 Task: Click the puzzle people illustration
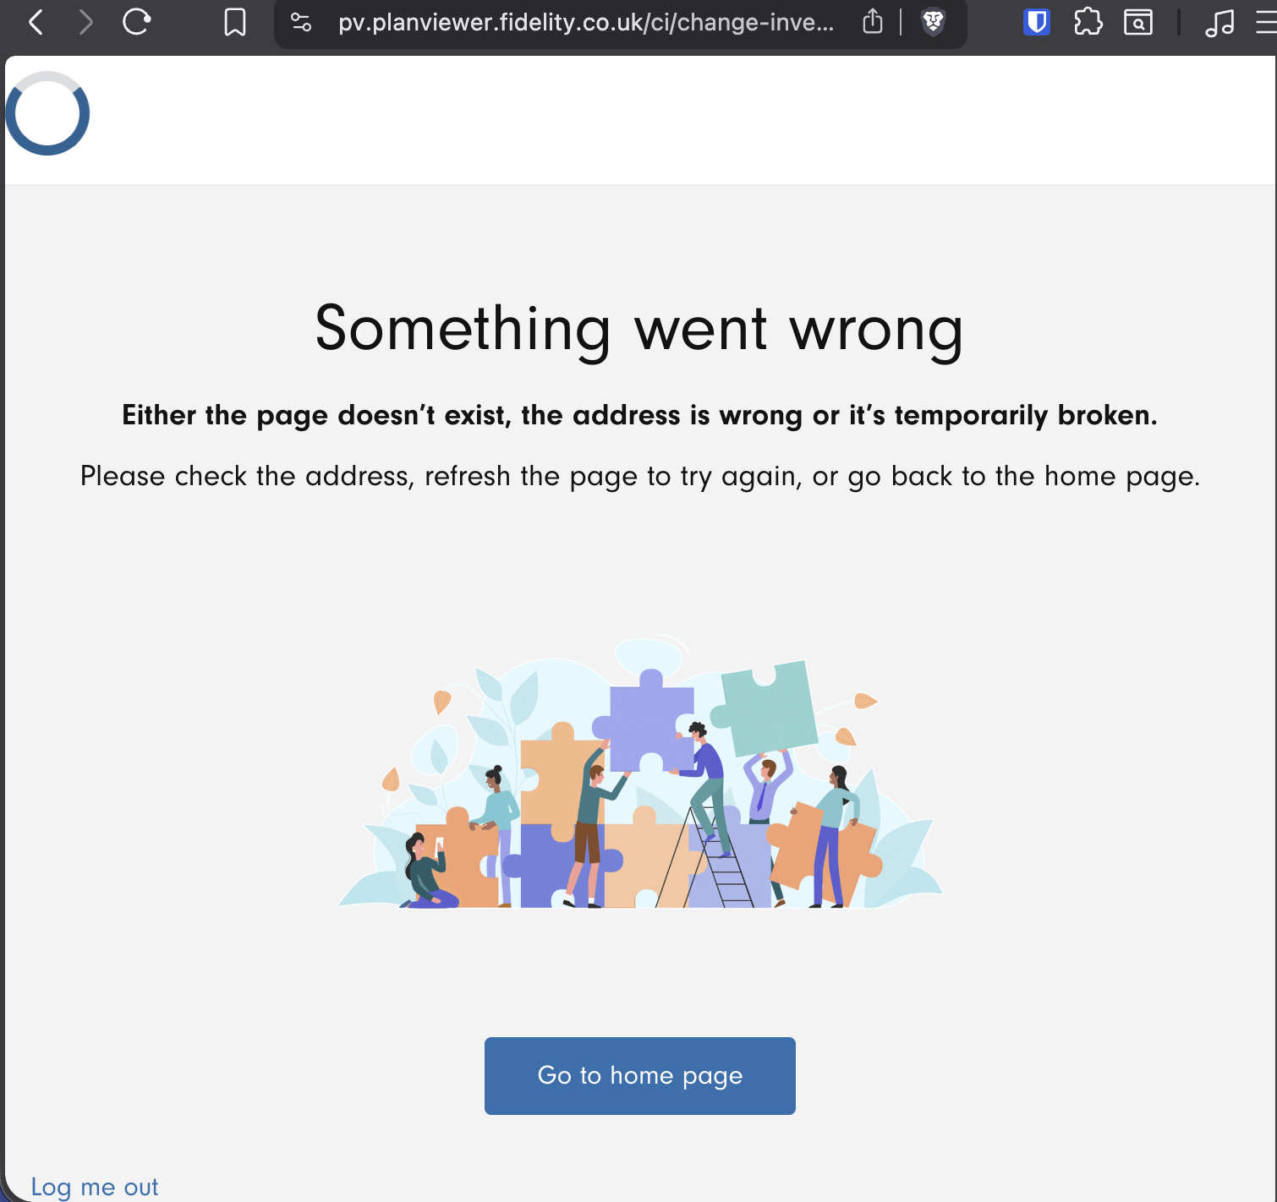pyautogui.click(x=640, y=772)
